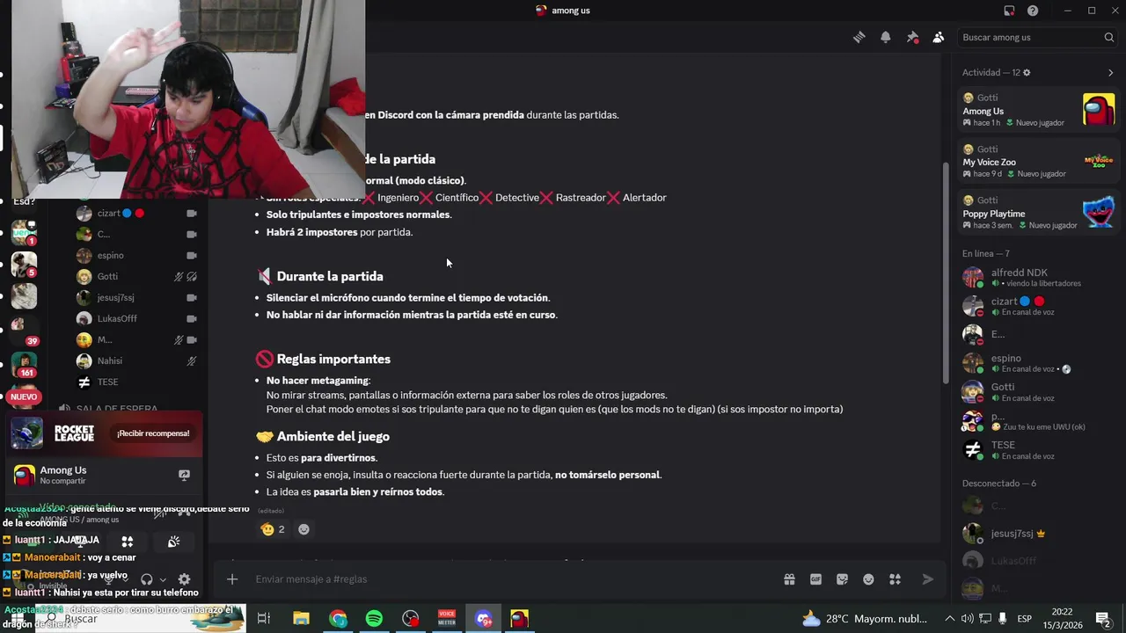Open Rocket League promotion thumbnail
1126x633 pixels.
coord(26,433)
